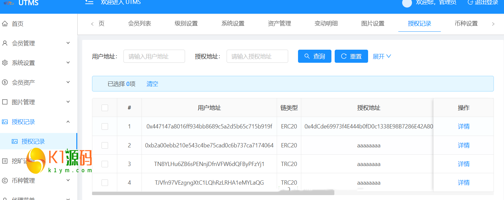The image size is (504, 200).
Task: Expand the 图片管理 sidebar menu
Action: click(x=68, y=102)
